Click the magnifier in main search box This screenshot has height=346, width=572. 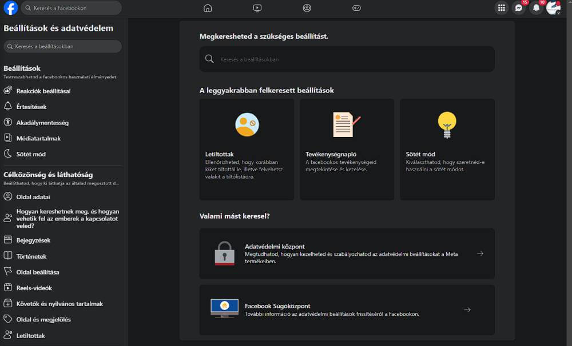209,59
